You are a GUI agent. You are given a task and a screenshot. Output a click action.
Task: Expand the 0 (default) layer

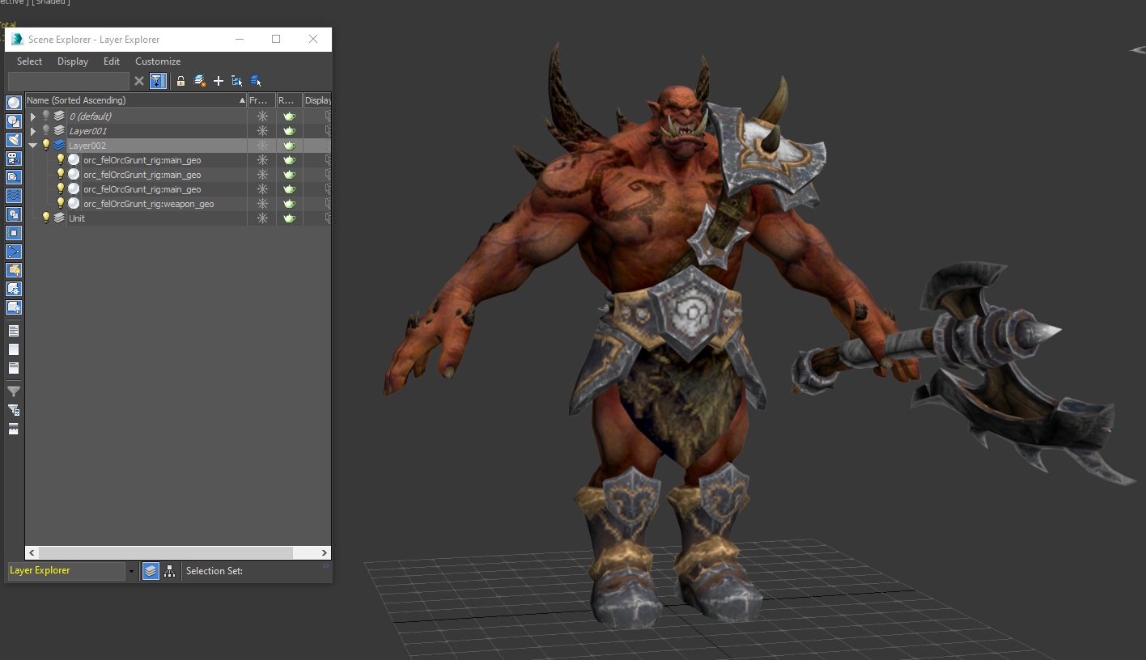[x=33, y=116]
